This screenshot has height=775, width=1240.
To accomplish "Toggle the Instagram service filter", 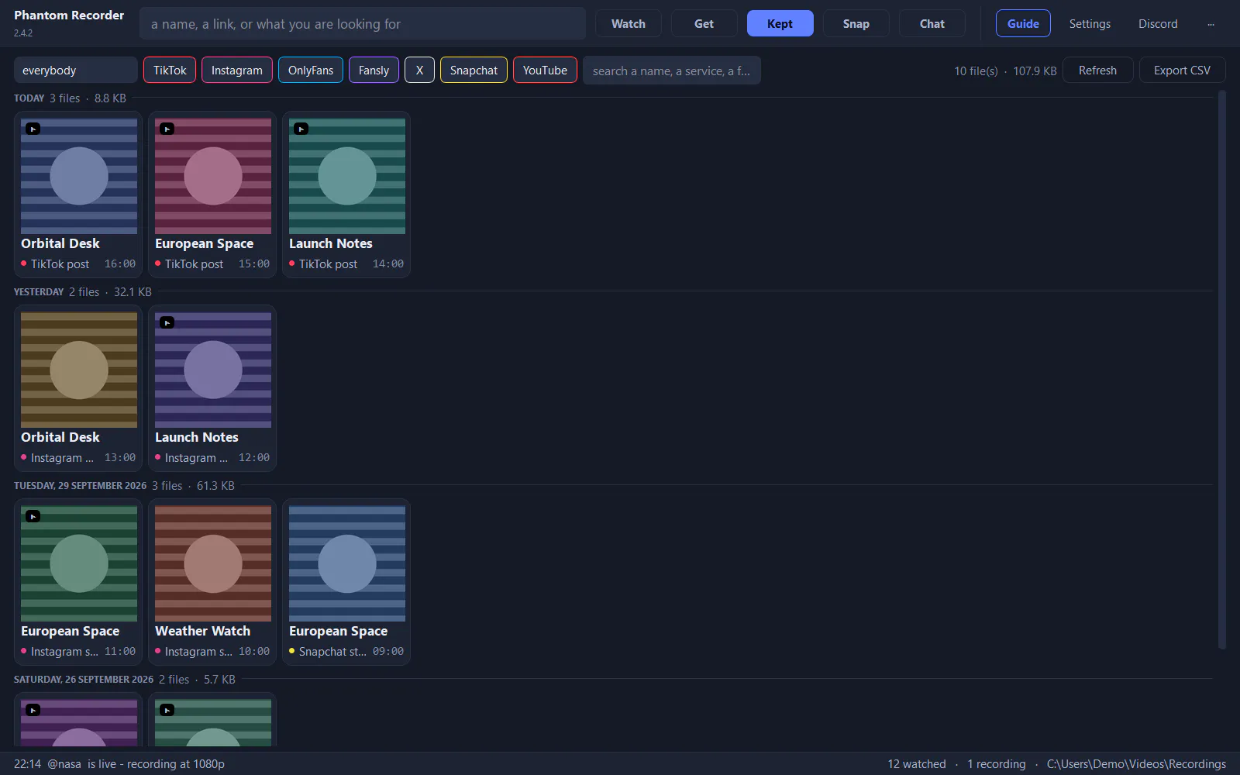I will pos(237,71).
